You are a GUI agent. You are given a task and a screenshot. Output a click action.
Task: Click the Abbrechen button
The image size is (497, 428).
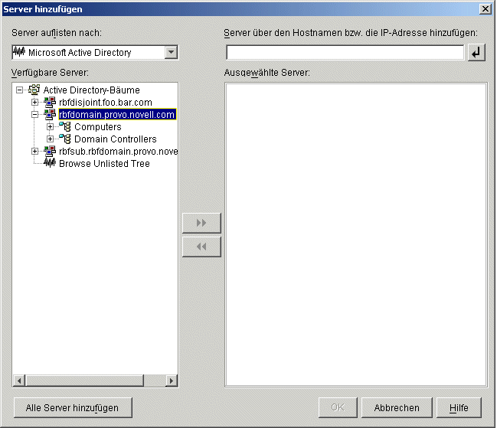pyautogui.click(x=397, y=408)
